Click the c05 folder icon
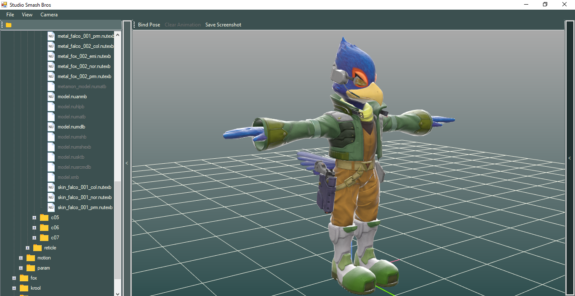 [44, 217]
